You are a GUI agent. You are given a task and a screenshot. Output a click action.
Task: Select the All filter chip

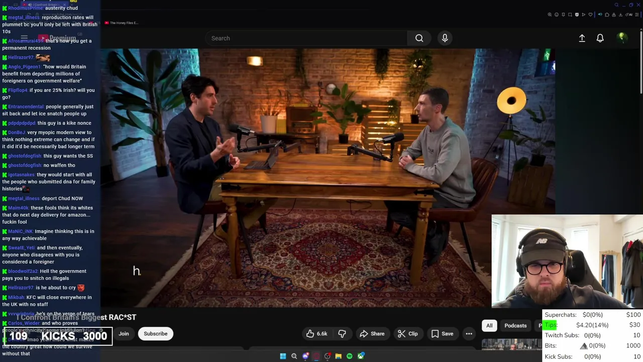pos(489,325)
